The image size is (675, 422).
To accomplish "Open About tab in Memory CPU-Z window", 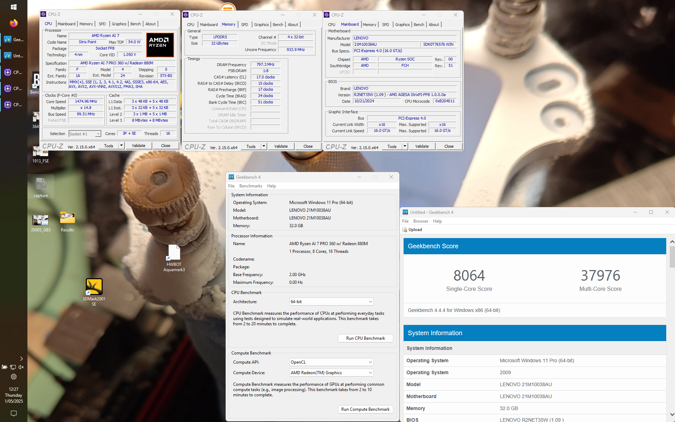I will [293, 25].
